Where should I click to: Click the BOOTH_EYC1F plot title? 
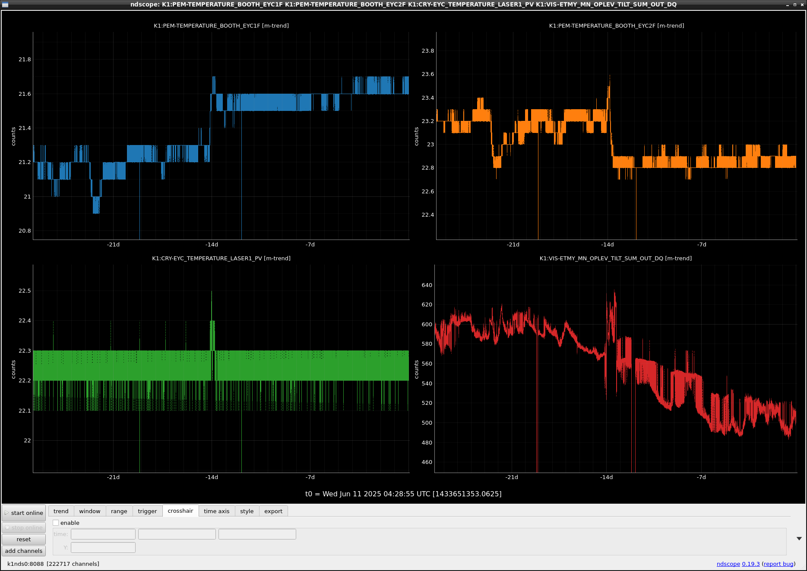click(221, 25)
